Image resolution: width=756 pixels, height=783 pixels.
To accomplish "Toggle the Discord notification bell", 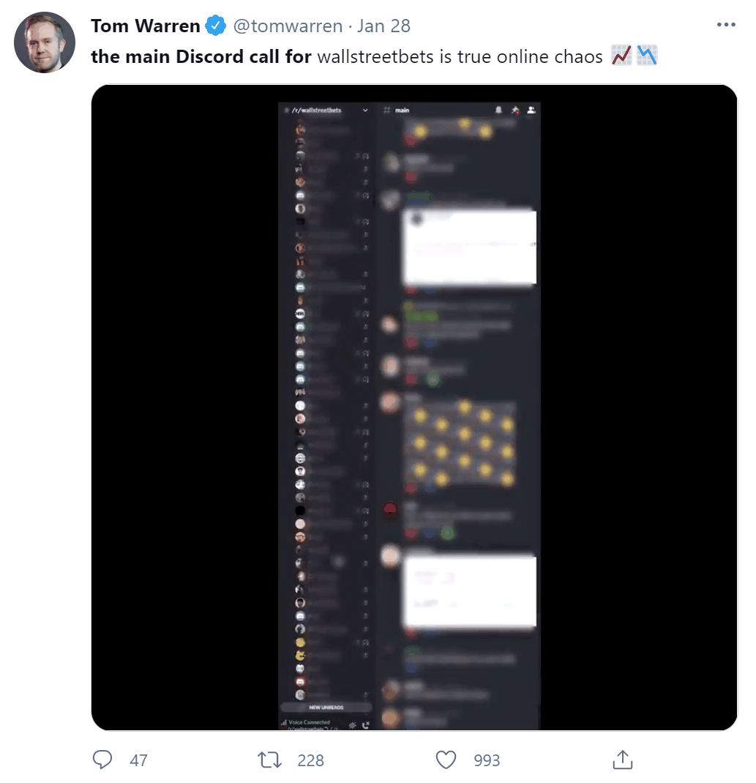I will pyautogui.click(x=498, y=110).
